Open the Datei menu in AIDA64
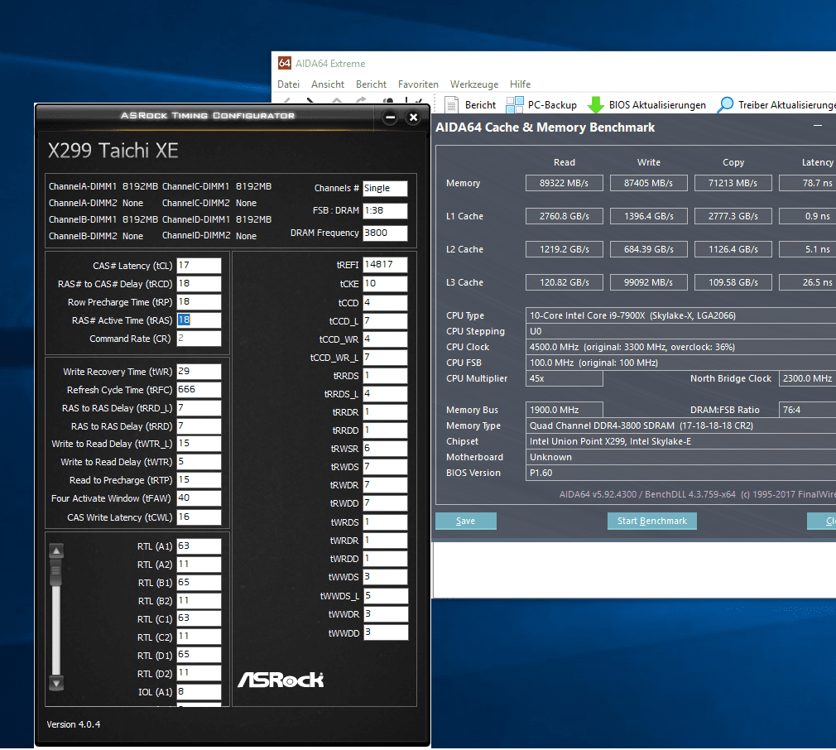The image size is (836, 750). (288, 84)
